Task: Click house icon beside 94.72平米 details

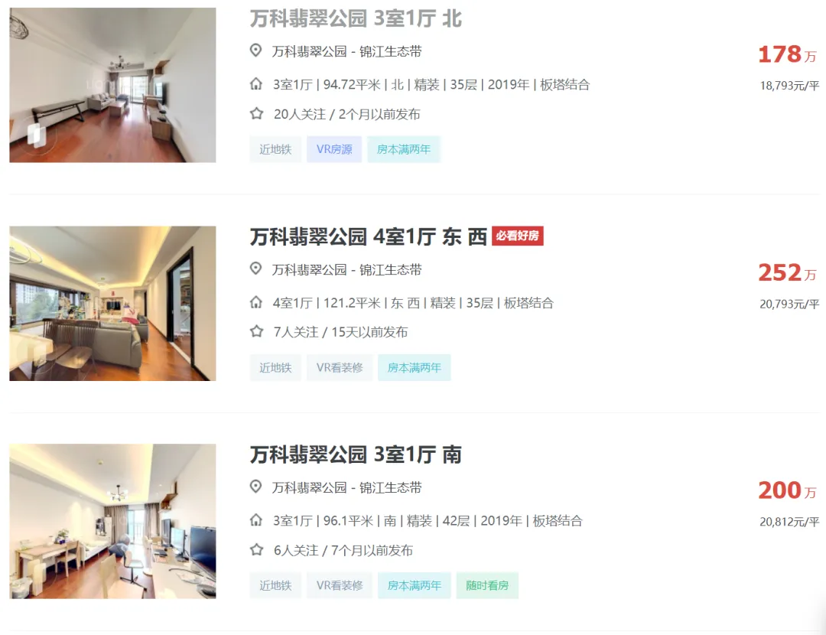Action: tap(256, 84)
